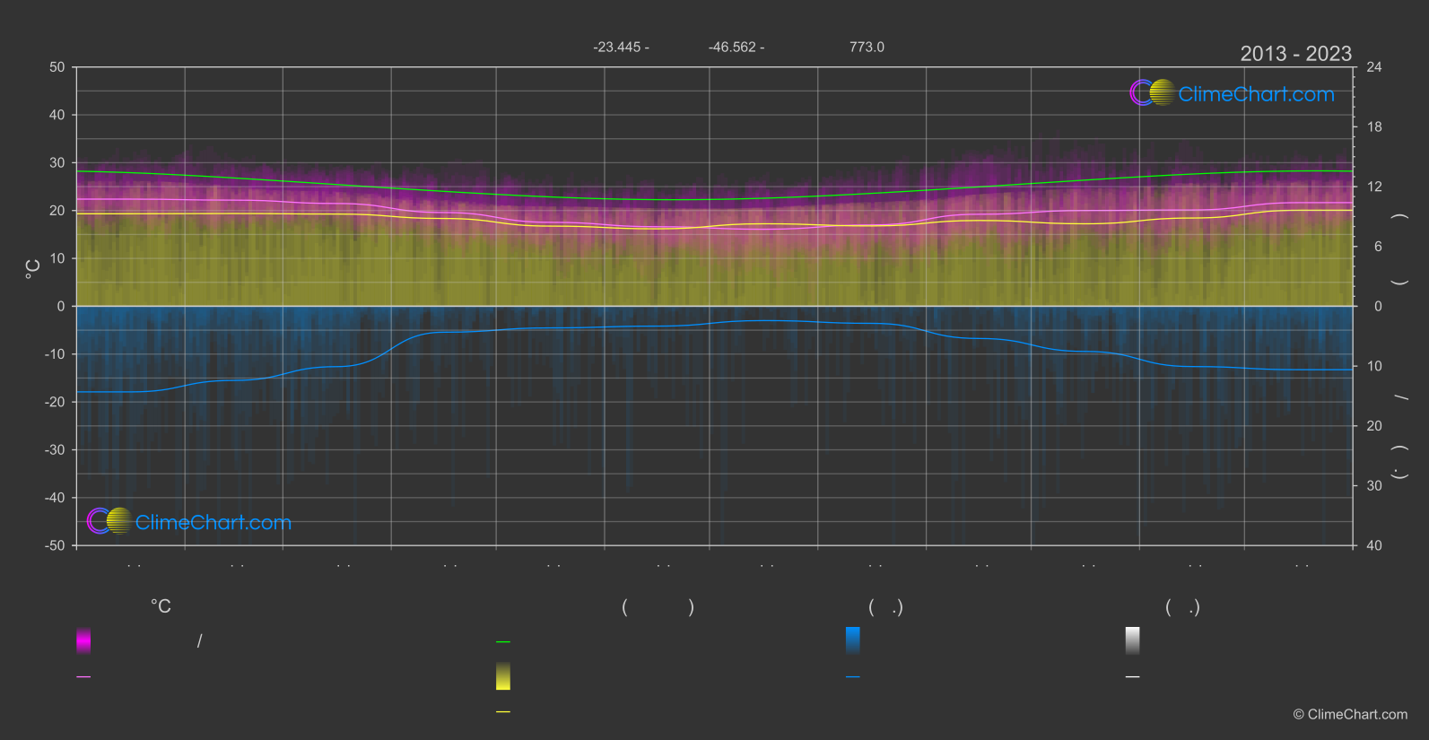The height and width of the screenshot is (740, 1429).
Task: Click the ClimeChart logo icon at top right
Action: tap(1152, 92)
